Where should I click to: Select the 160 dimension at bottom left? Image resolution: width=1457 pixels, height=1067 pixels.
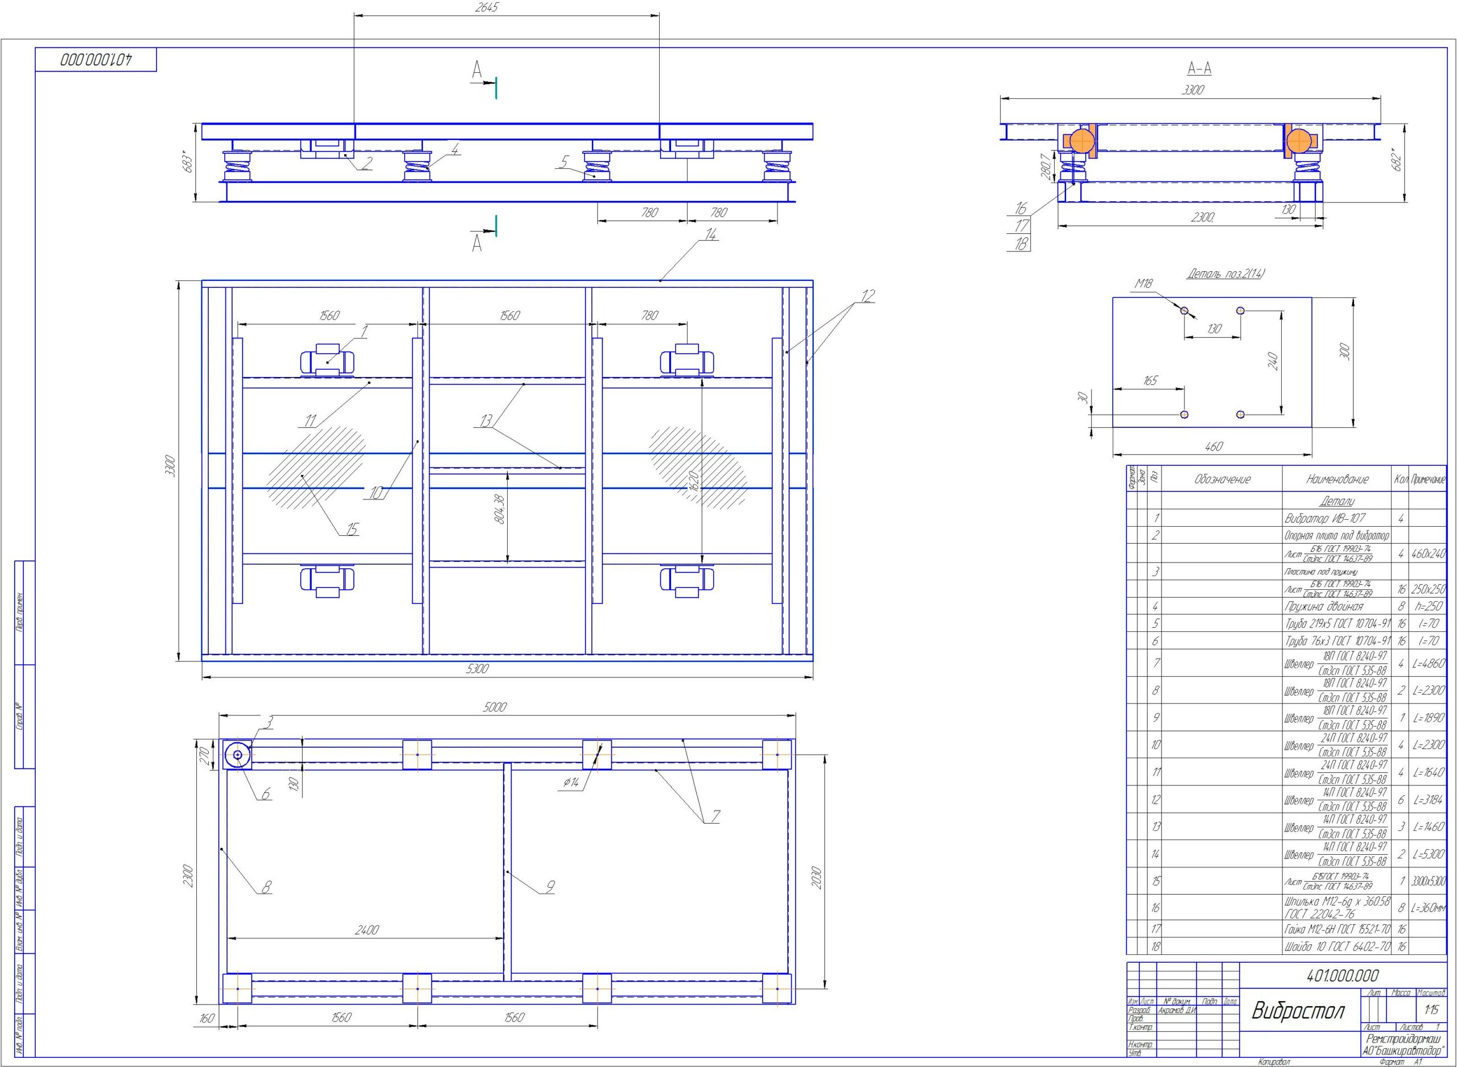pyautogui.click(x=206, y=1019)
